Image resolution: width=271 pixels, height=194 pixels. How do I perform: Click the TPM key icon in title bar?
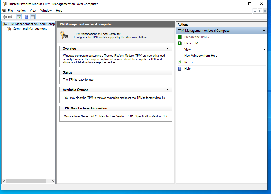tap(5, 4)
